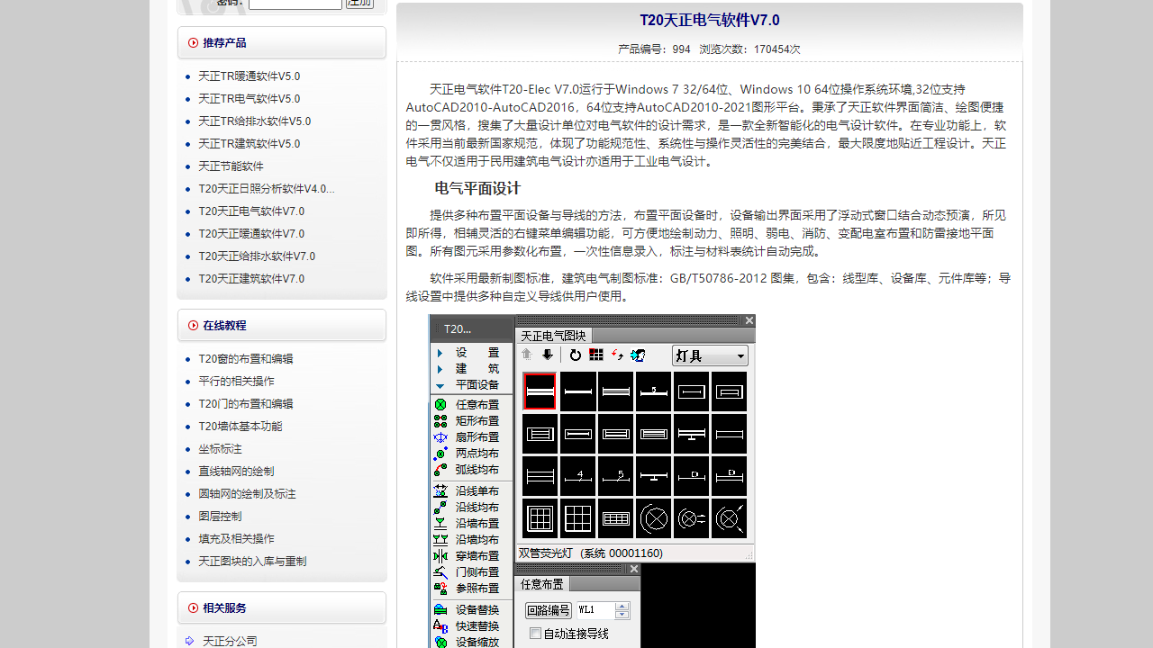Select the 任意布置 panel tab
The width and height of the screenshot is (1153, 648).
541,584
